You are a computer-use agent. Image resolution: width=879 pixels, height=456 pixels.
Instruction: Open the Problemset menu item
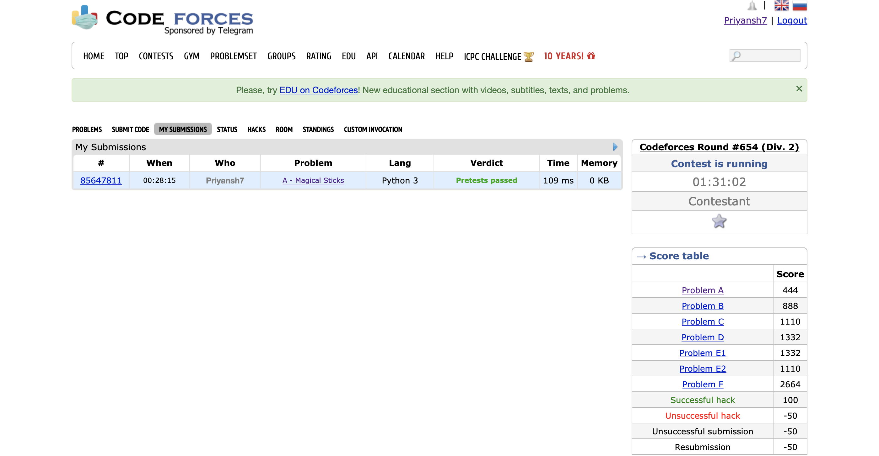pos(233,56)
